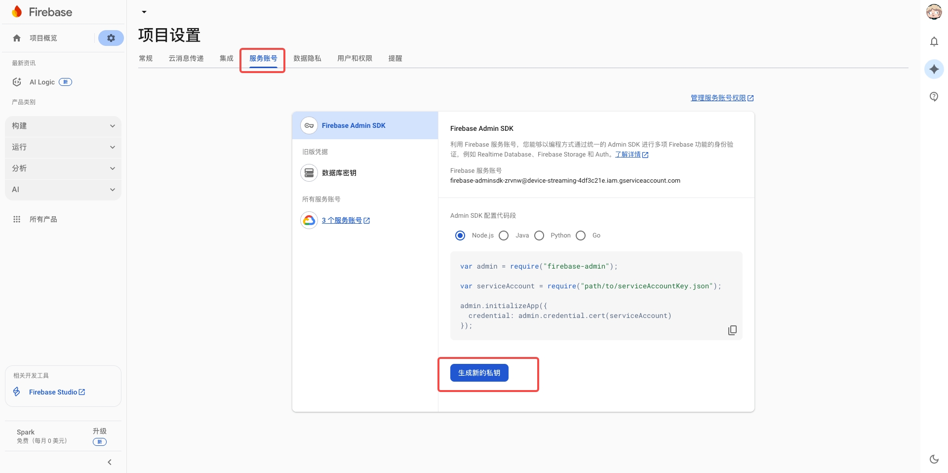The width and height of the screenshot is (948, 473).
Task: Select the Java radio button
Action: tap(504, 236)
